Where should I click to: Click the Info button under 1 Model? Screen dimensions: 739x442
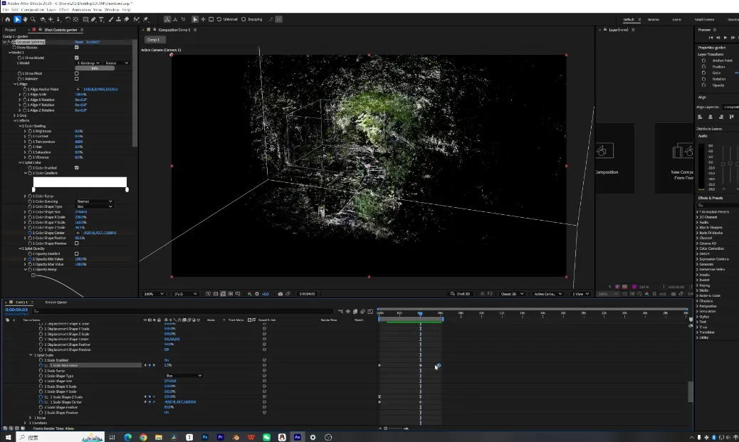[95, 68]
